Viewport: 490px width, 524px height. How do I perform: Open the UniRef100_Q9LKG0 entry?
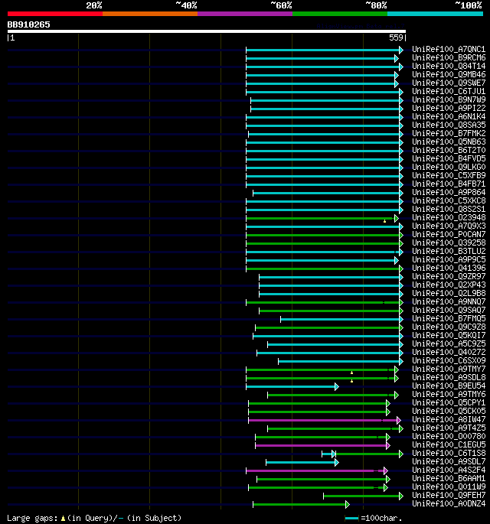coord(449,167)
